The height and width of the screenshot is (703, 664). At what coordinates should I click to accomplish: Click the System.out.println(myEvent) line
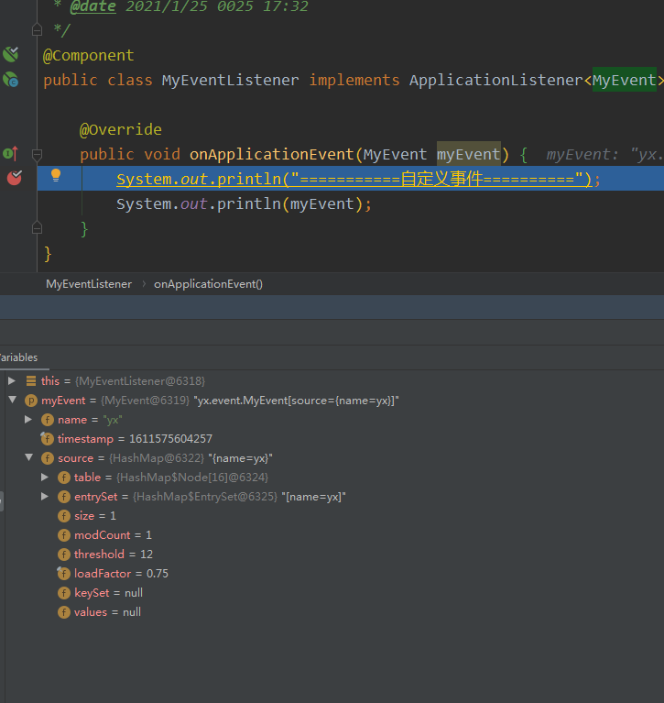(245, 204)
